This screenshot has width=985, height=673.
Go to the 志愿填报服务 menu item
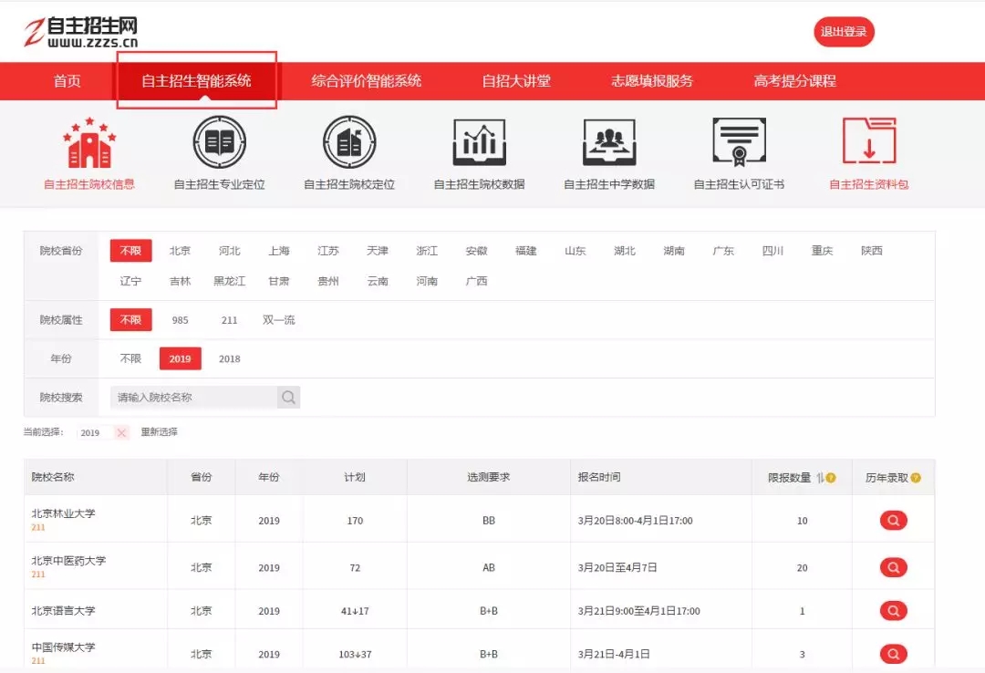tap(651, 81)
